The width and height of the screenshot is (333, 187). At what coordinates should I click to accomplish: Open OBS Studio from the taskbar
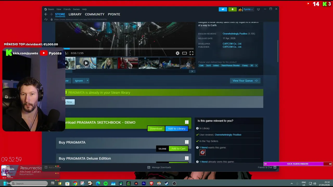point(174,184)
